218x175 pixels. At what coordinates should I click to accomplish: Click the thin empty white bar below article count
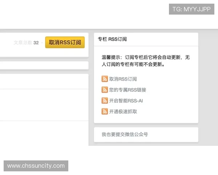(x=44, y=66)
